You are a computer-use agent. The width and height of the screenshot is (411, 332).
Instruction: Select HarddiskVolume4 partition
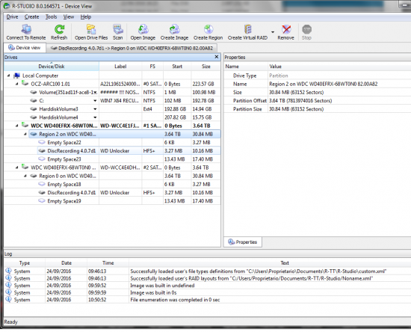click(112, 117)
